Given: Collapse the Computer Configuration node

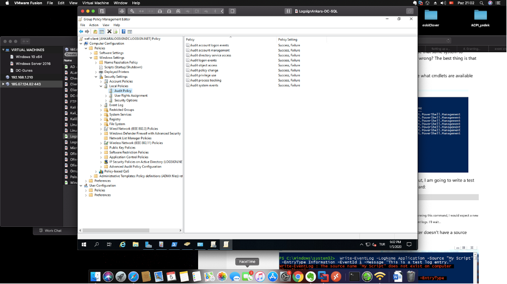Looking at the screenshot, I should coord(81,44).
